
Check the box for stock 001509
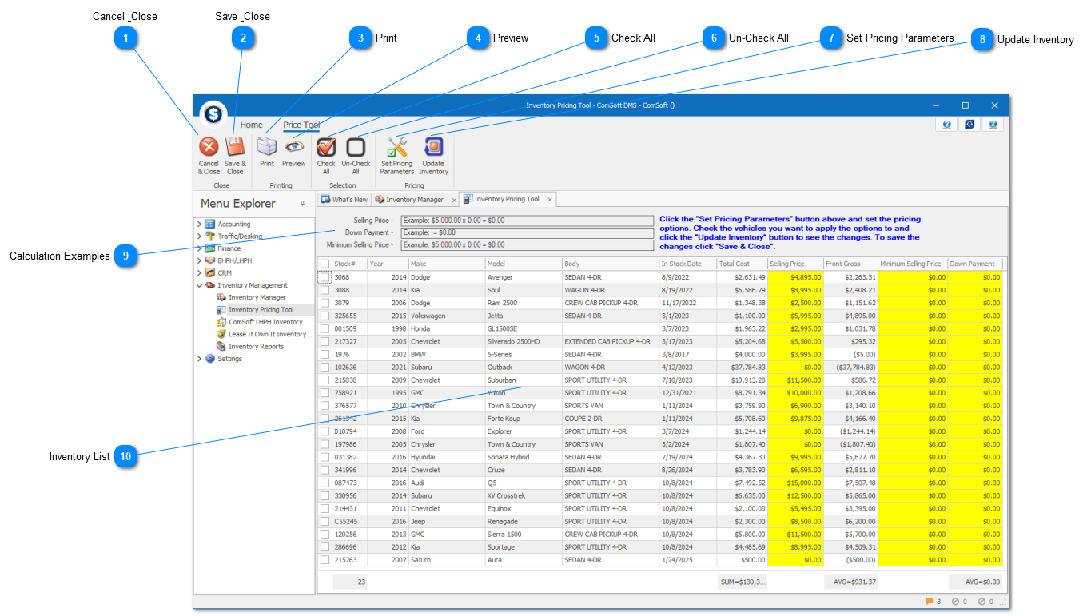pos(325,328)
